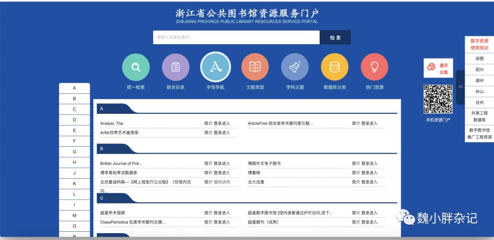Jump to letter M in the index
The image size is (494, 240).
(75, 215)
